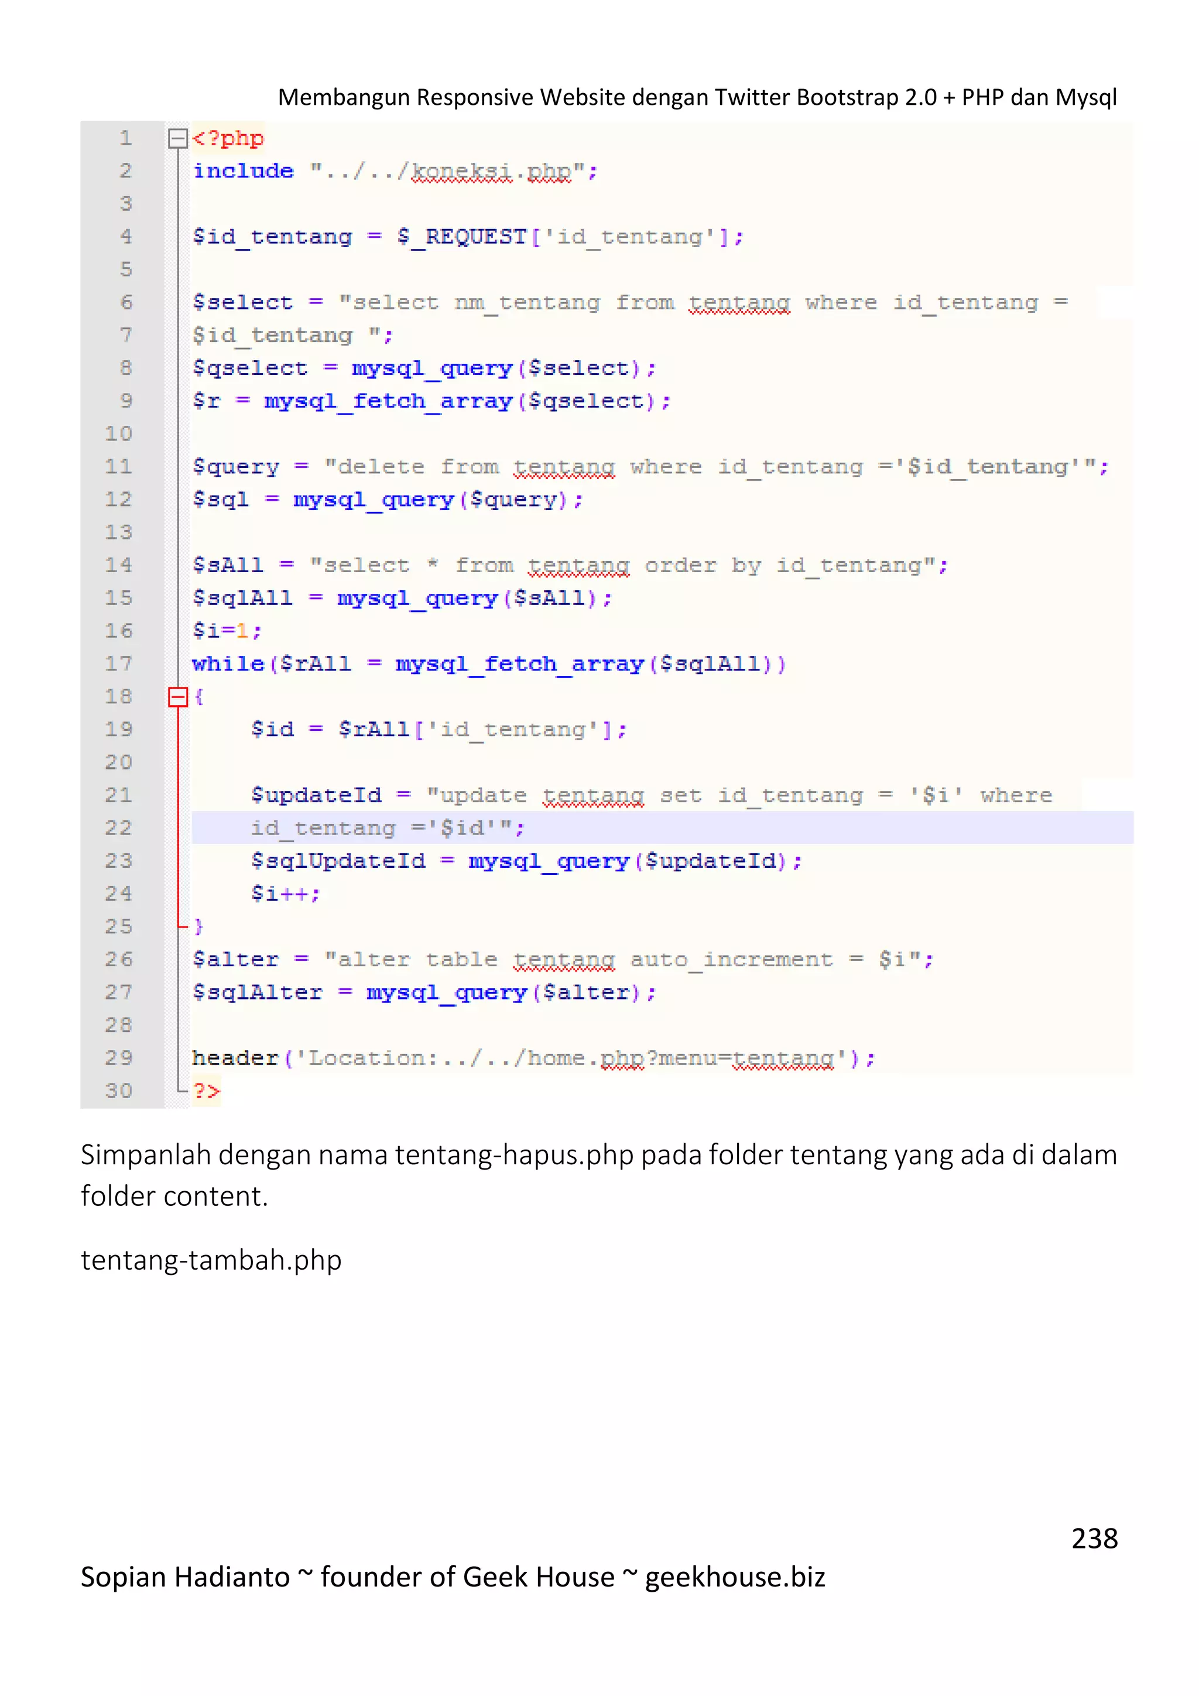
Task: Click geekhouse.biz in the footer
Action: [x=735, y=1577]
